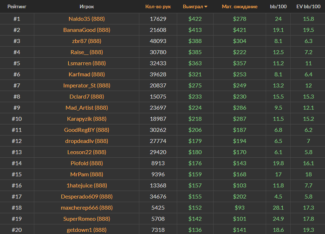Select bb/100 value 24.9
325x234 pixels.
[x=278, y=219]
